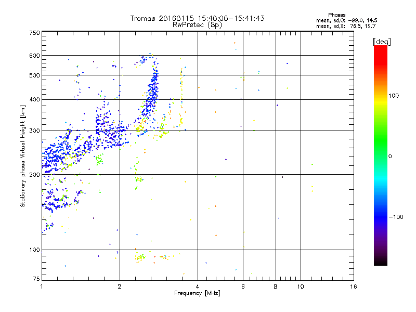Click the plot title 'Tromsø 20160115 15:40:00-15:41:43'

click(x=197, y=18)
